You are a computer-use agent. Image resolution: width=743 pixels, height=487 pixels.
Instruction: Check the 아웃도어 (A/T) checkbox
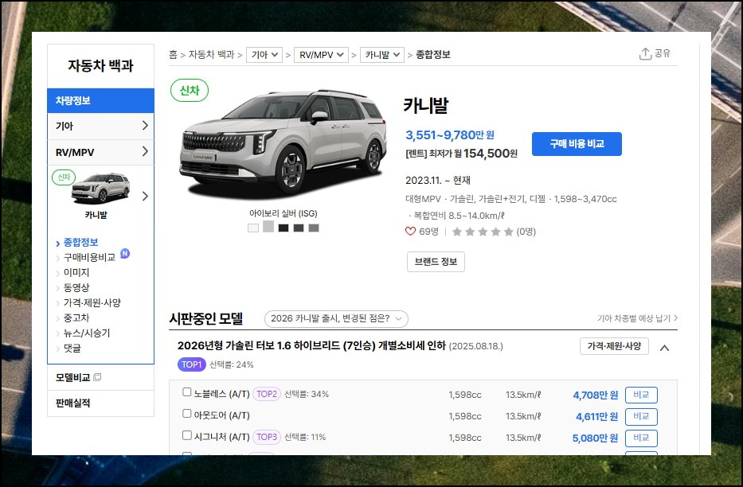186,414
